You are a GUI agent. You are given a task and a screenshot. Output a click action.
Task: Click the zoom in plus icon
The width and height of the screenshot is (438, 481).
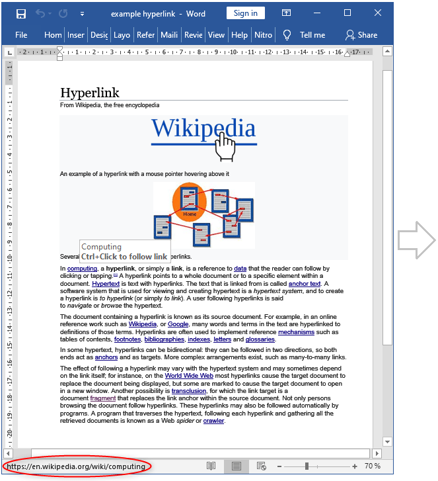pos(355,466)
